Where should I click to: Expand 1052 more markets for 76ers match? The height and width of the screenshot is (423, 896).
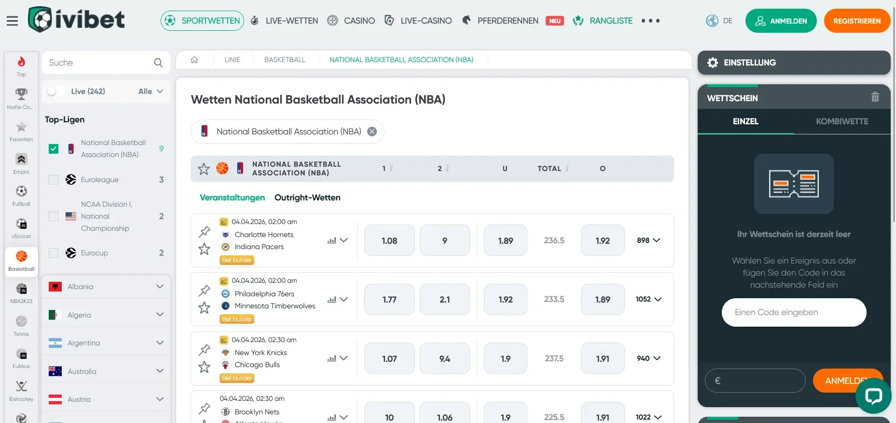click(x=648, y=299)
